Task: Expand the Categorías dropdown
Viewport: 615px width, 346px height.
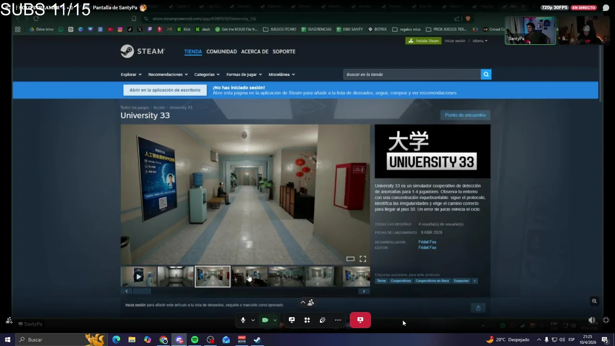Action: [x=207, y=74]
